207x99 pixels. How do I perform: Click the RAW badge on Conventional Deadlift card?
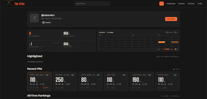[150, 75]
